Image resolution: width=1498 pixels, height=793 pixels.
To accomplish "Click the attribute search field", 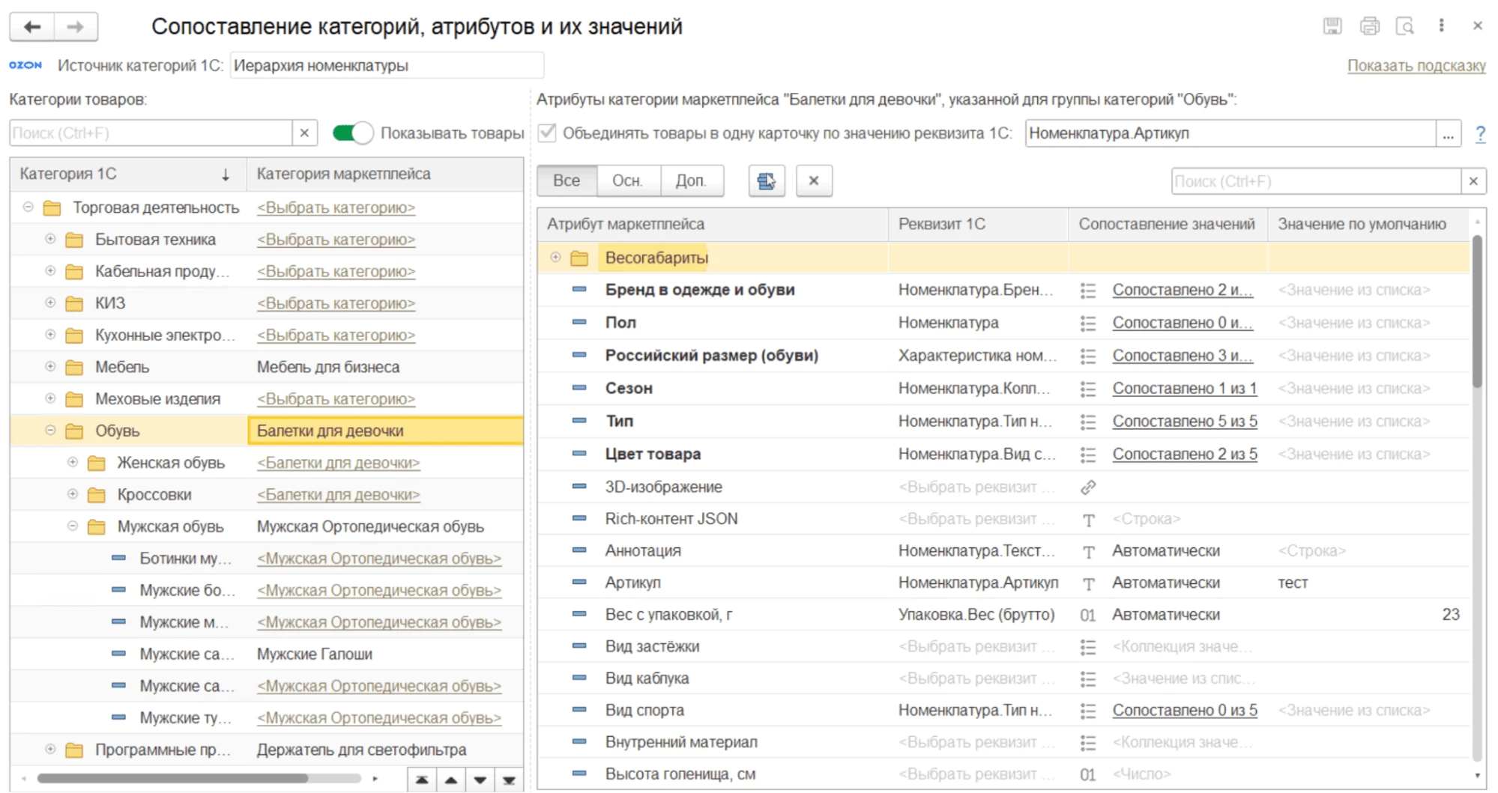I will pyautogui.click(x=1315, y=181).
